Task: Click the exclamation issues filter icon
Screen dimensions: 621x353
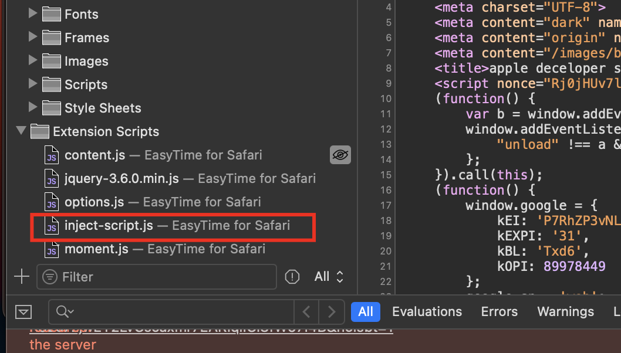Action: (292, 277)
